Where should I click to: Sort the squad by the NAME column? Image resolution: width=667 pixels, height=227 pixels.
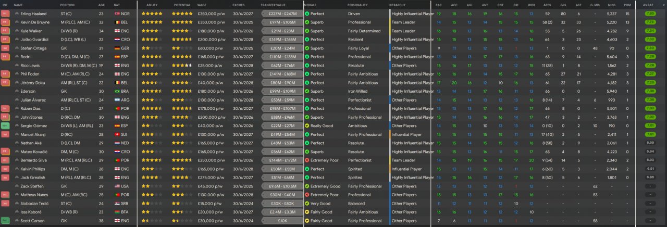point(18,5)
